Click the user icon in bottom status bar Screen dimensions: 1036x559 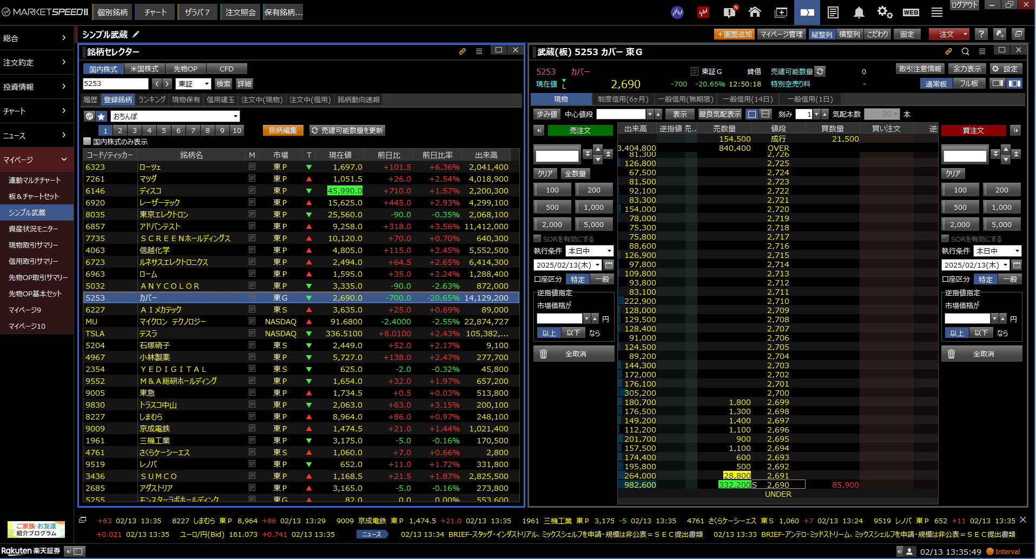pos(909,551)
